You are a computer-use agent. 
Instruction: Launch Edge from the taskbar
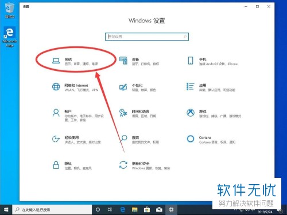[122, 210]
